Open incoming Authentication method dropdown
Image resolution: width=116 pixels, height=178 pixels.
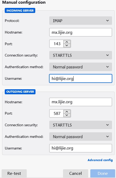pyautogui.click(x=81, y=67)
